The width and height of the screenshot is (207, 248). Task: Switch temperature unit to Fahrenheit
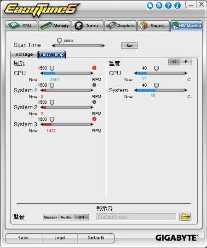click(186, 62)
